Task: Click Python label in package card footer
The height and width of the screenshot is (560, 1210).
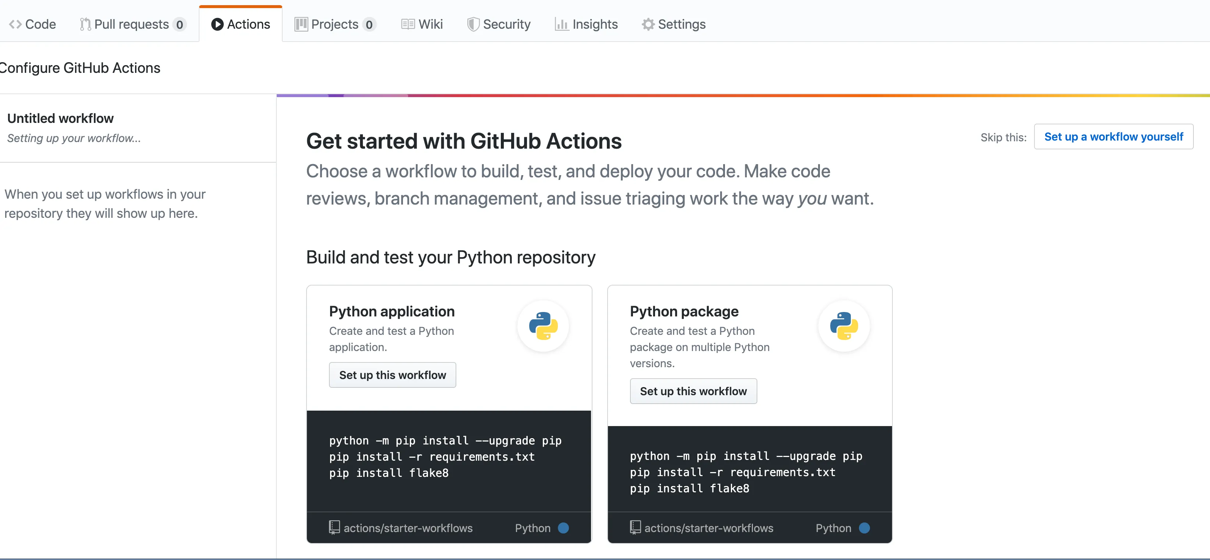Action: pos(833,528)
